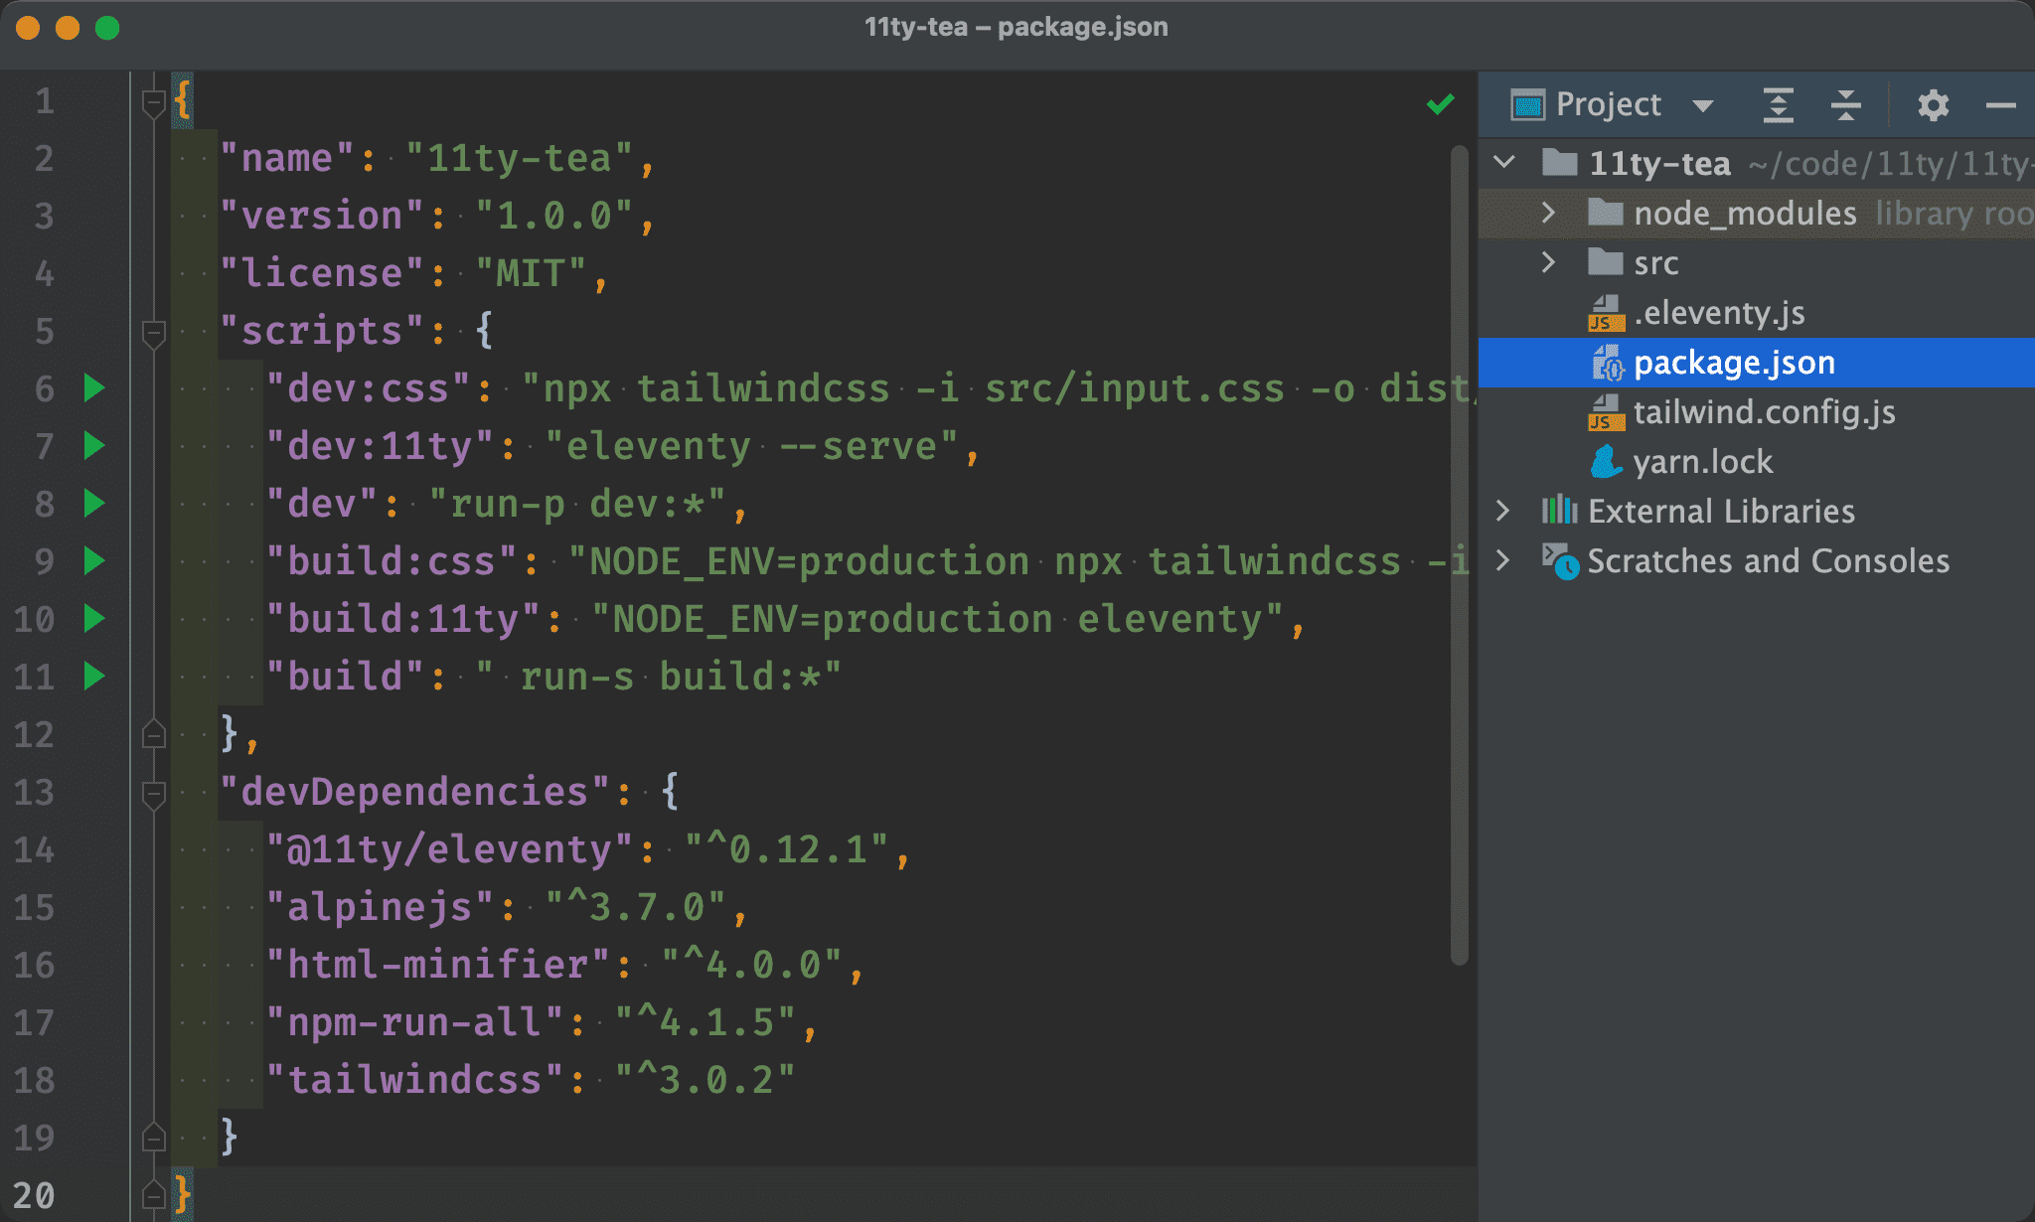Collapse the 11ty-tea root tree node
The width and height of the screenshot is (2035, 1222).
[x=1504, y=161]
